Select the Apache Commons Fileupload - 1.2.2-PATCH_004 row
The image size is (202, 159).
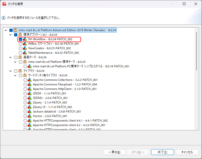click(x=65, y=84)
